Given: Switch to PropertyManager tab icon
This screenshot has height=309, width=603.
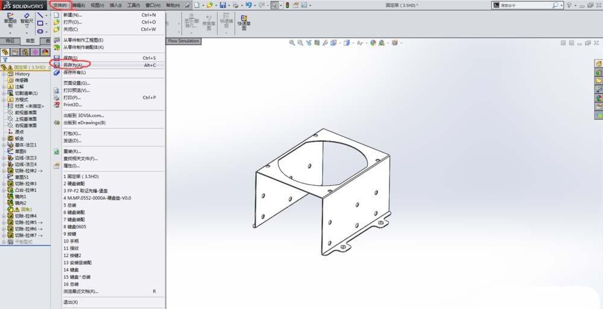Looking at the screenshot, I should [15, 52].
